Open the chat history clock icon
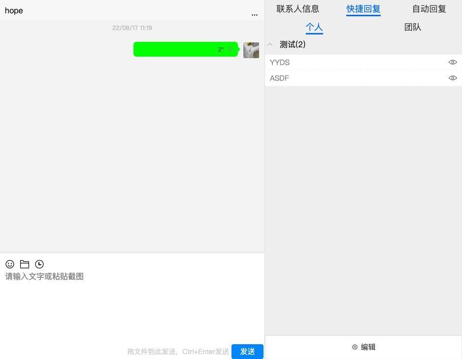 coord(39,264)
